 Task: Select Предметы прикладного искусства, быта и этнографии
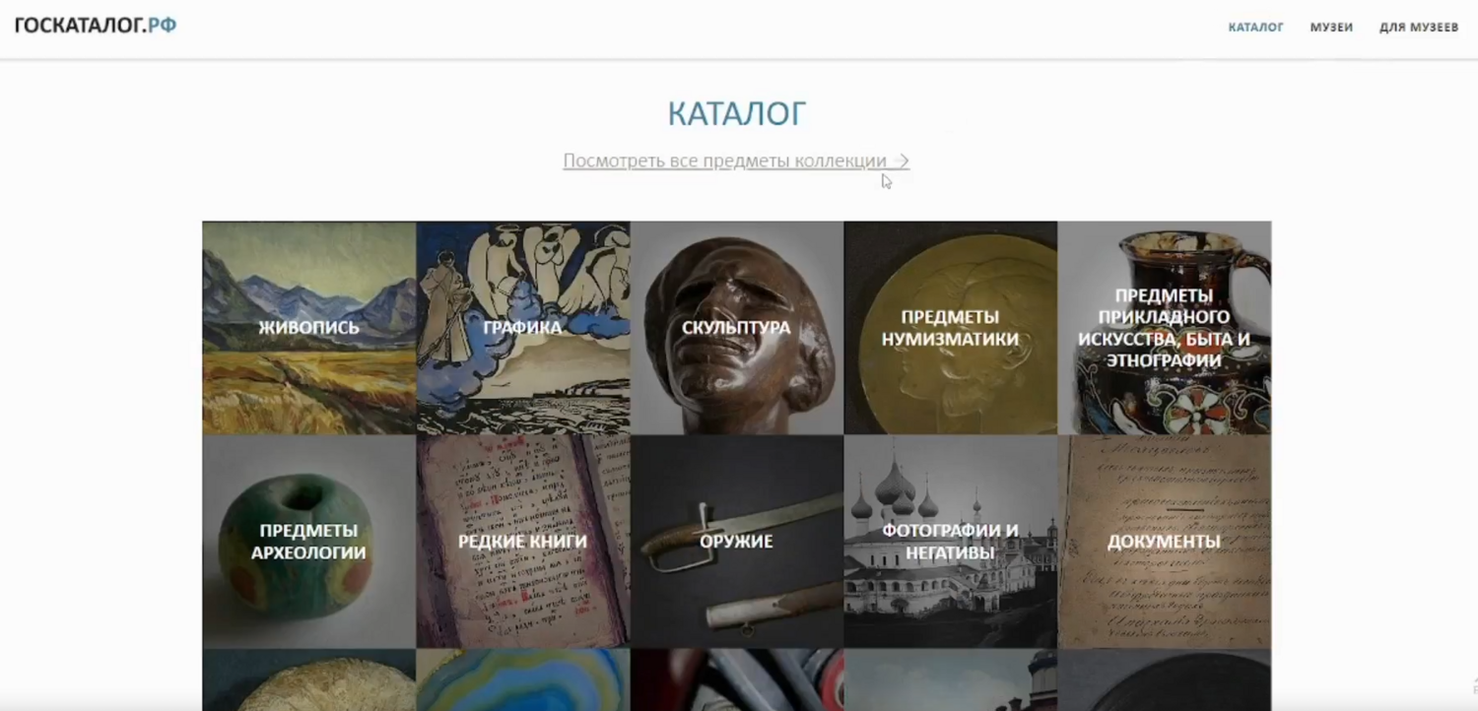point(1165,328)
